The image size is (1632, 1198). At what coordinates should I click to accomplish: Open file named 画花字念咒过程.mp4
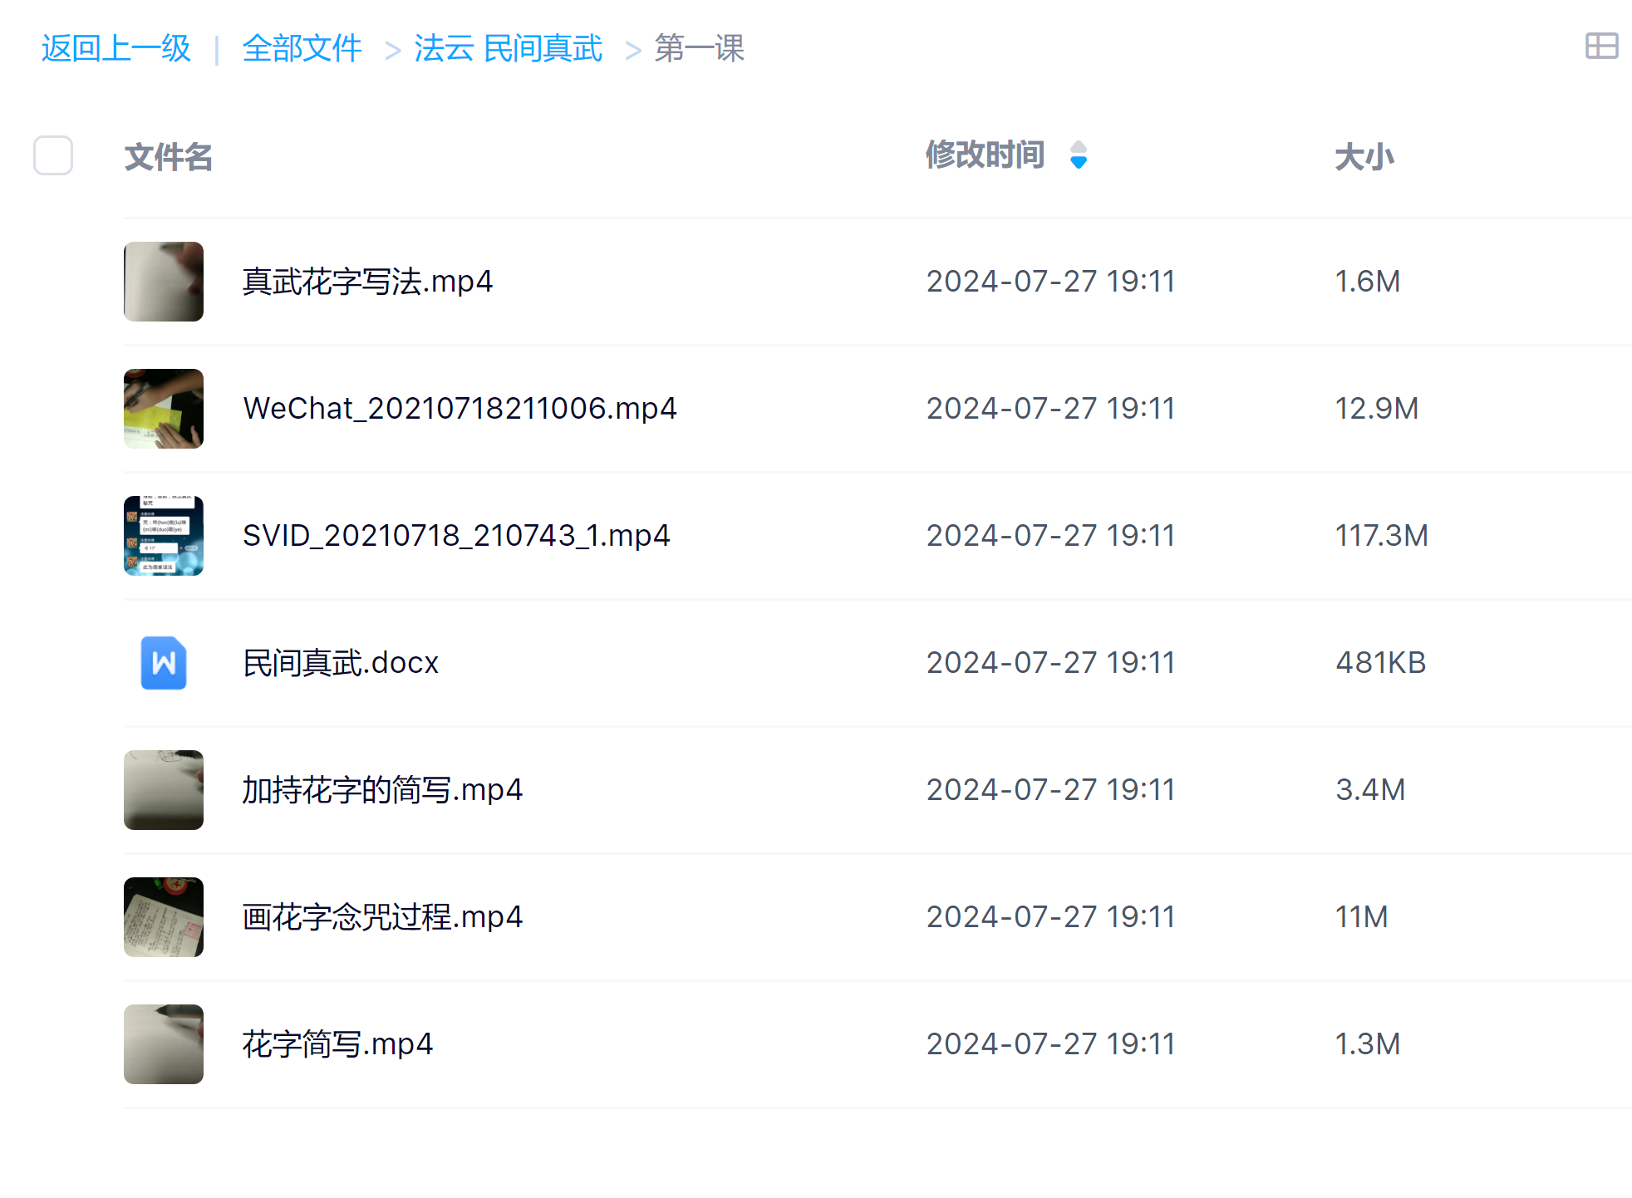pos(382,917)
